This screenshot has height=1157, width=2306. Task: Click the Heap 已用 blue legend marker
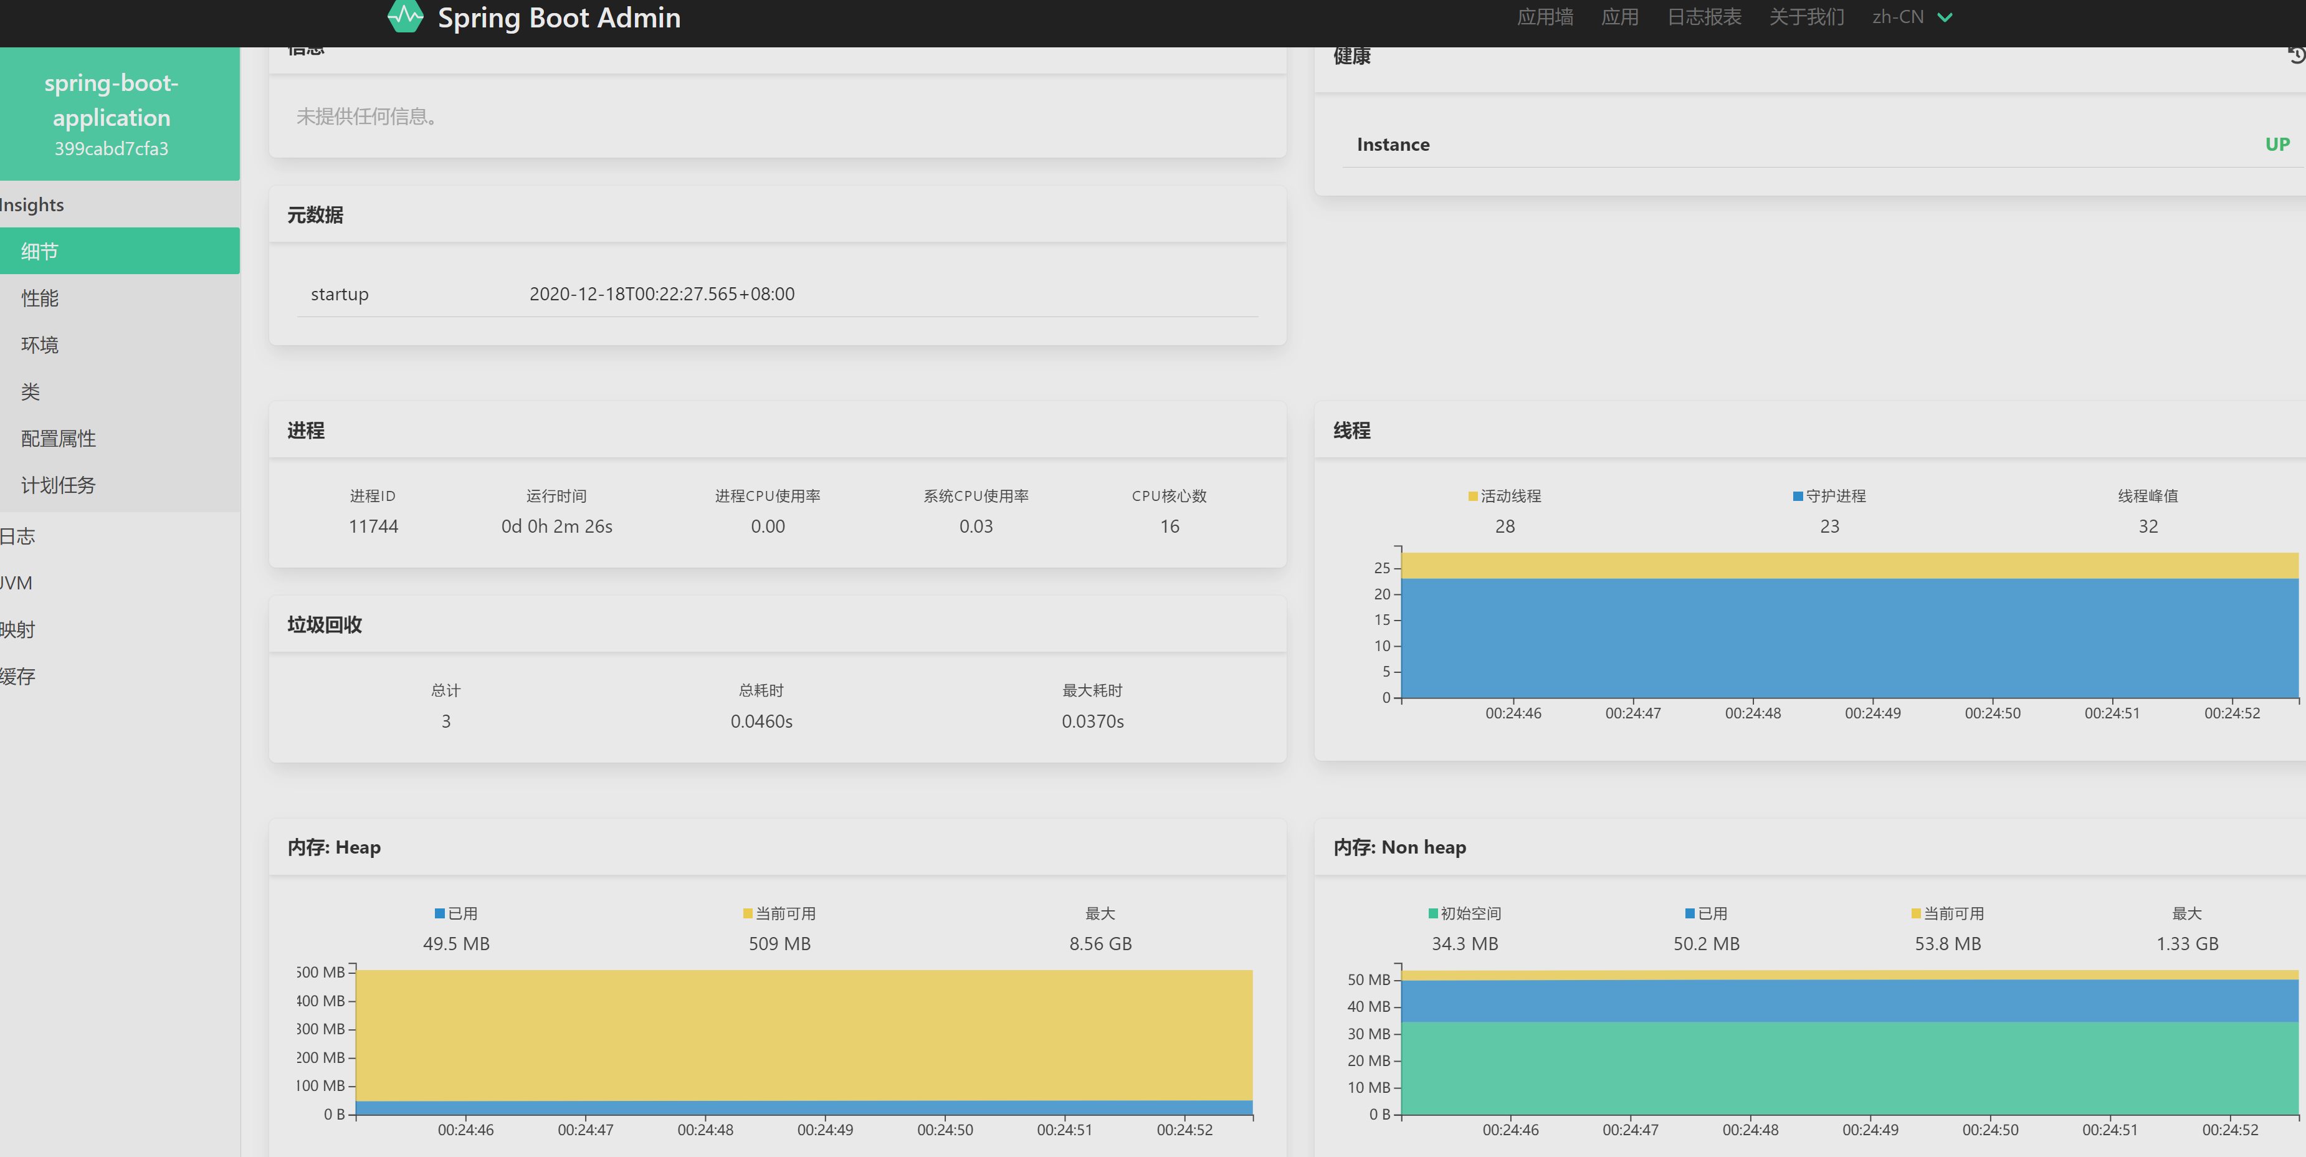tap(439, 913)
